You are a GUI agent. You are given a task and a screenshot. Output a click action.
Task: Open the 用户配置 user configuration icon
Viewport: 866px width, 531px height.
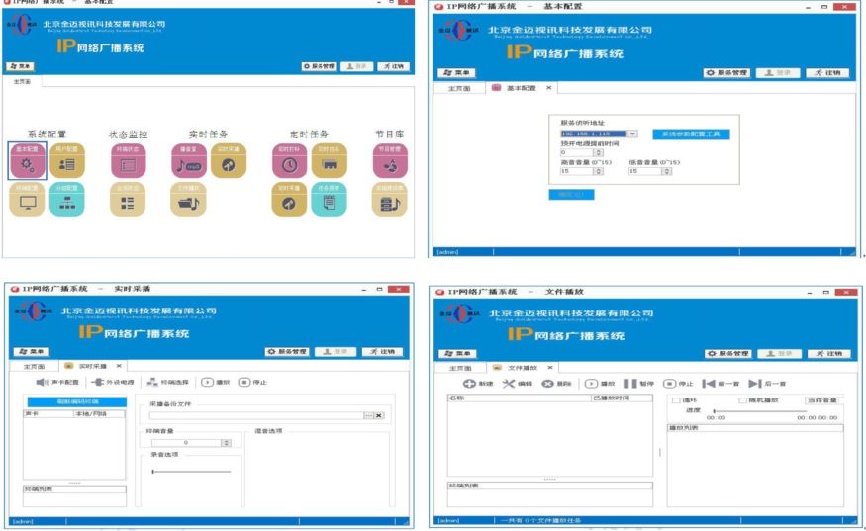(66, 161)
